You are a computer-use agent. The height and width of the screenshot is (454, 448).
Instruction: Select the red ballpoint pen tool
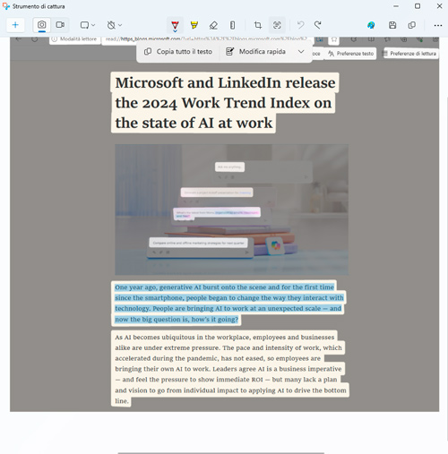pos(175,25)
